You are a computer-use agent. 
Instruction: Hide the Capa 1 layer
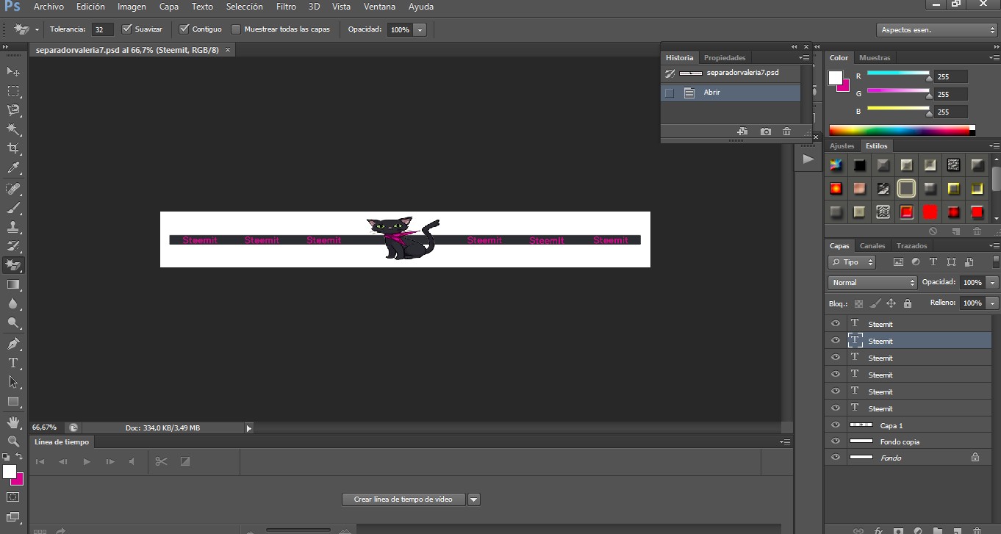(x=835, y=425)
